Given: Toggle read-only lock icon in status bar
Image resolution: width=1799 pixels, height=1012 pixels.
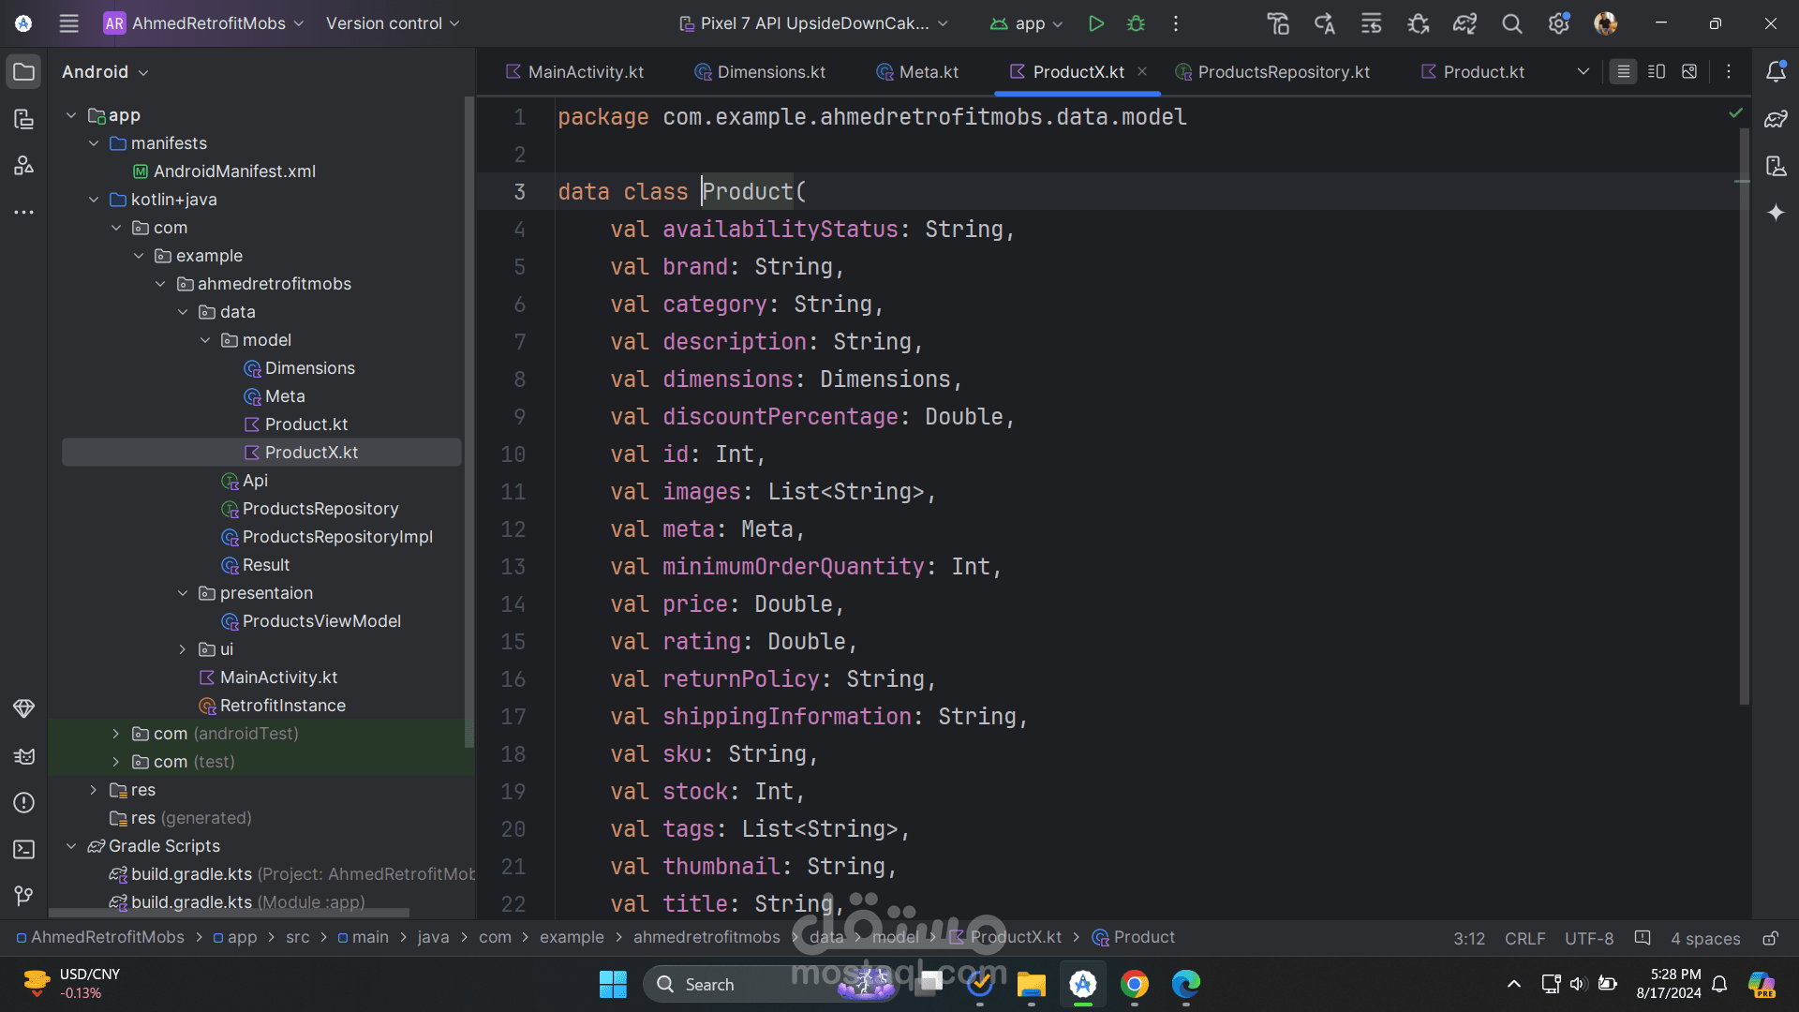Looking at the screenshot, I should click(x=1770, y=938).
